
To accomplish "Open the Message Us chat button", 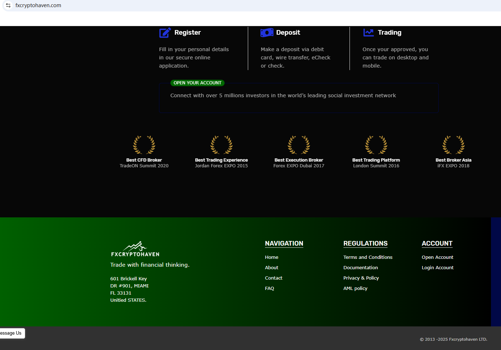I will pyautogui.click(x=12, y=333).
